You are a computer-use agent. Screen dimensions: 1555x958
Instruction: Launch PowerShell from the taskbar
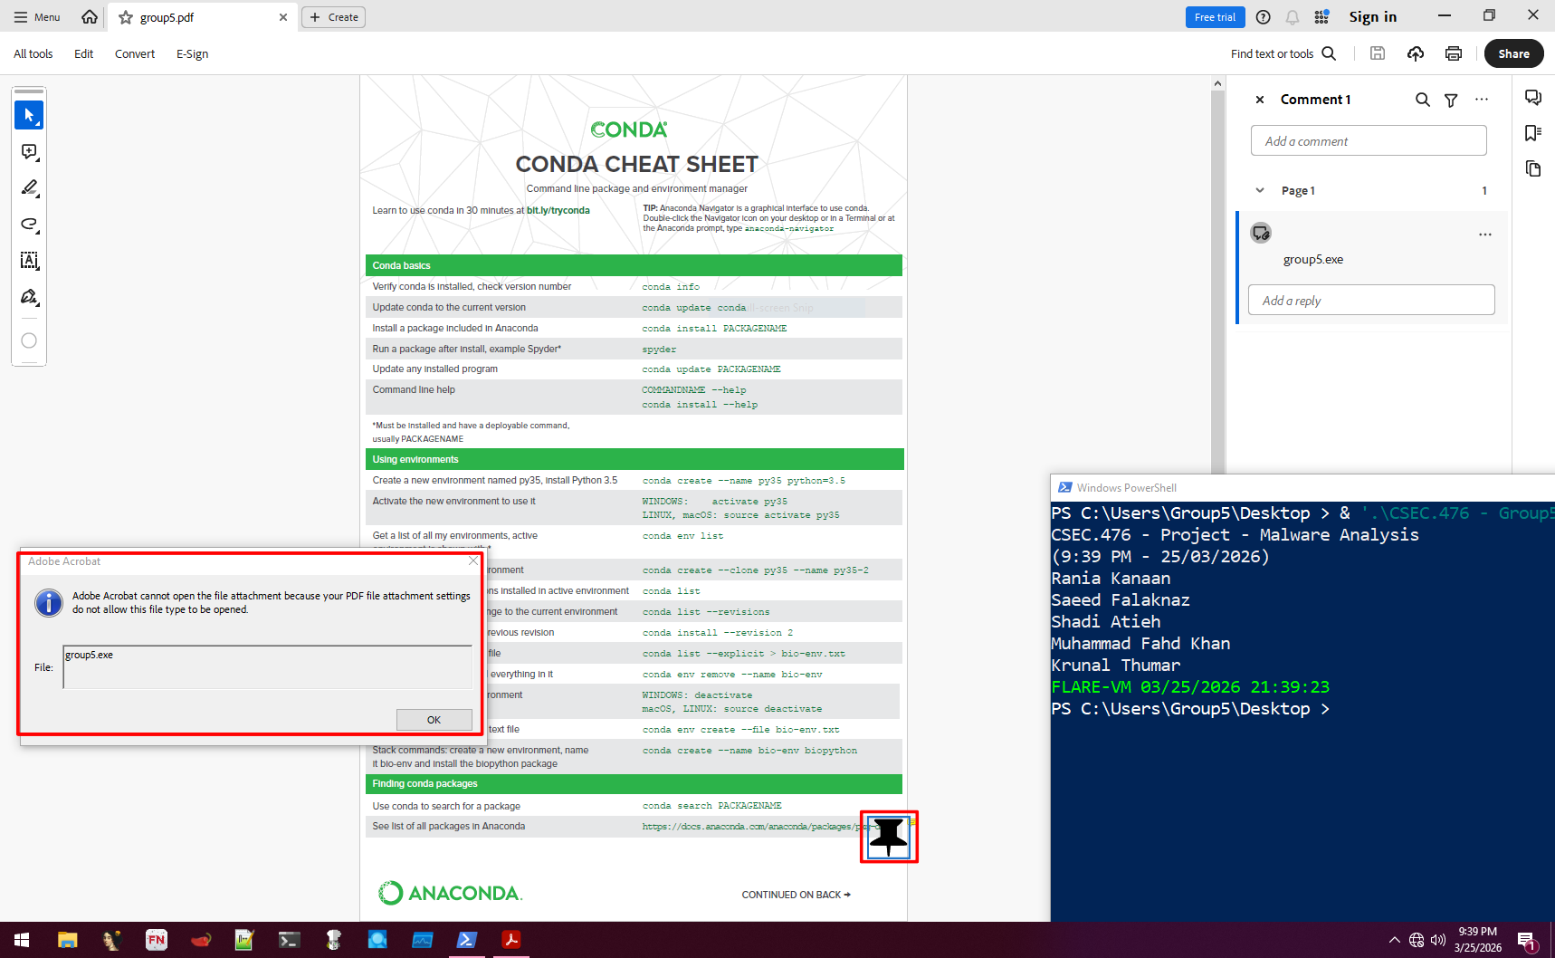click(x=466, y=940)
